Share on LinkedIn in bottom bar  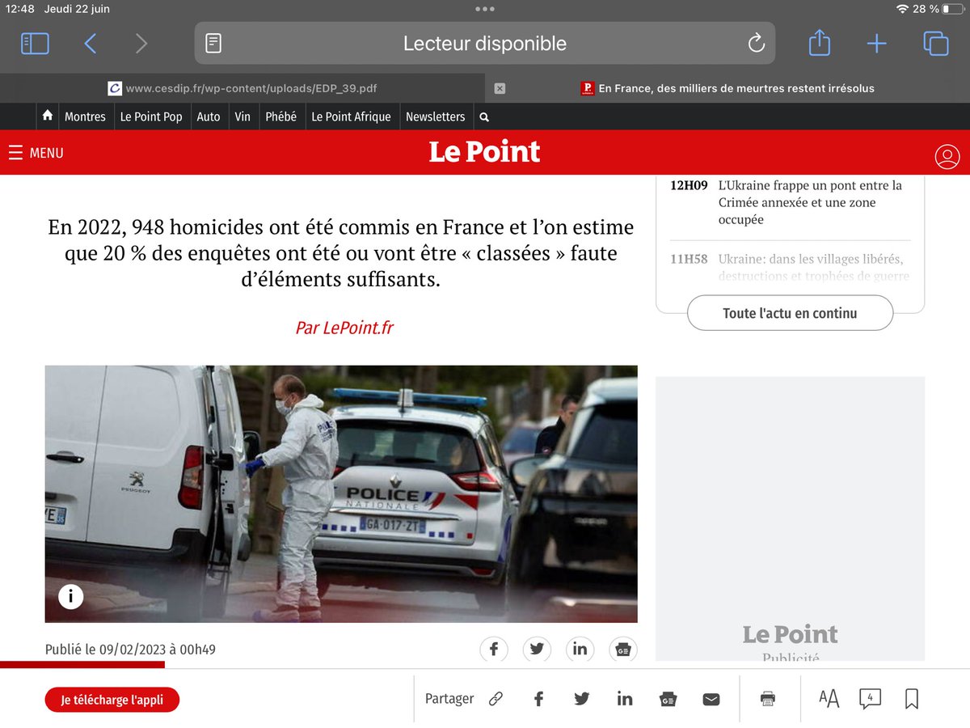point(625,699)
